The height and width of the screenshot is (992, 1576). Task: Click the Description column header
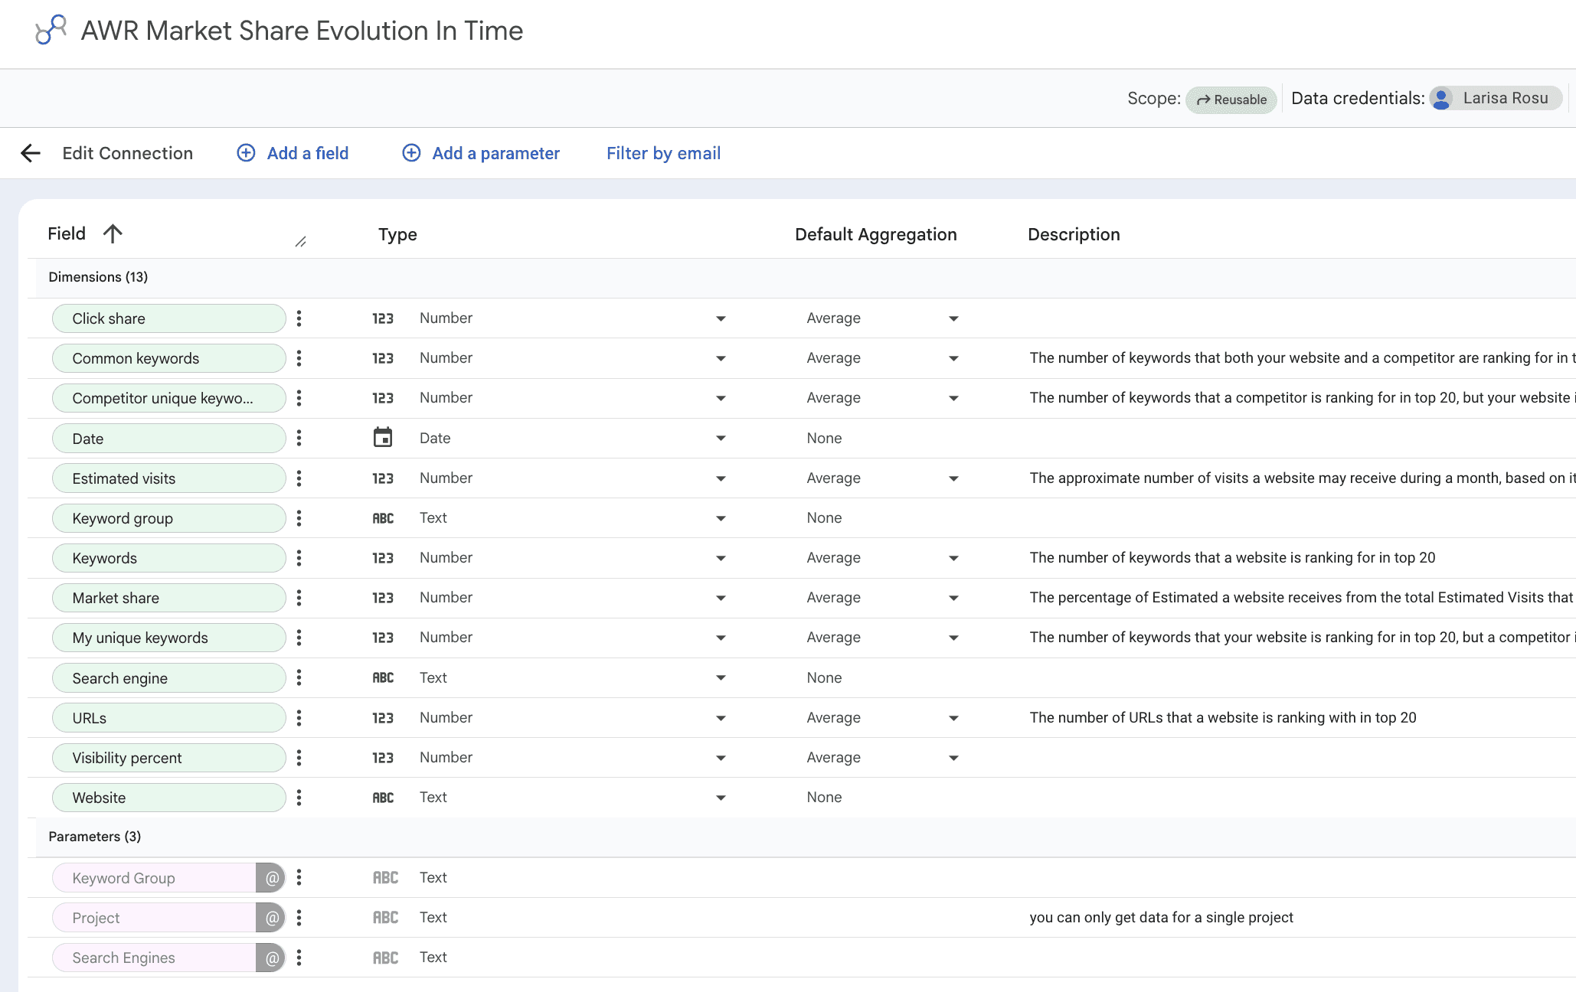click(x=1074, y=234)
